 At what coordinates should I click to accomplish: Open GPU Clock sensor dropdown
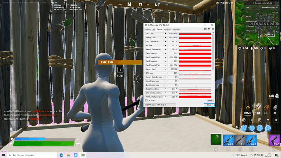(165, 34)
